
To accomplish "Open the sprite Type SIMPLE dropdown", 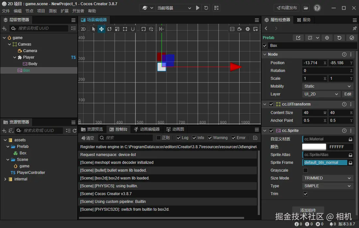I will coord(328,186).
